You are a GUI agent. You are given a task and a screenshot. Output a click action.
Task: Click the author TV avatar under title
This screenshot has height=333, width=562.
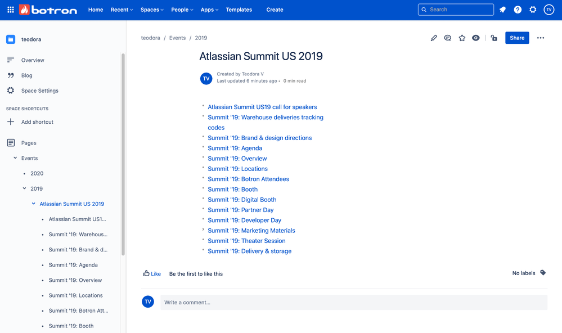pyautogui.click(x=206, y=79)
